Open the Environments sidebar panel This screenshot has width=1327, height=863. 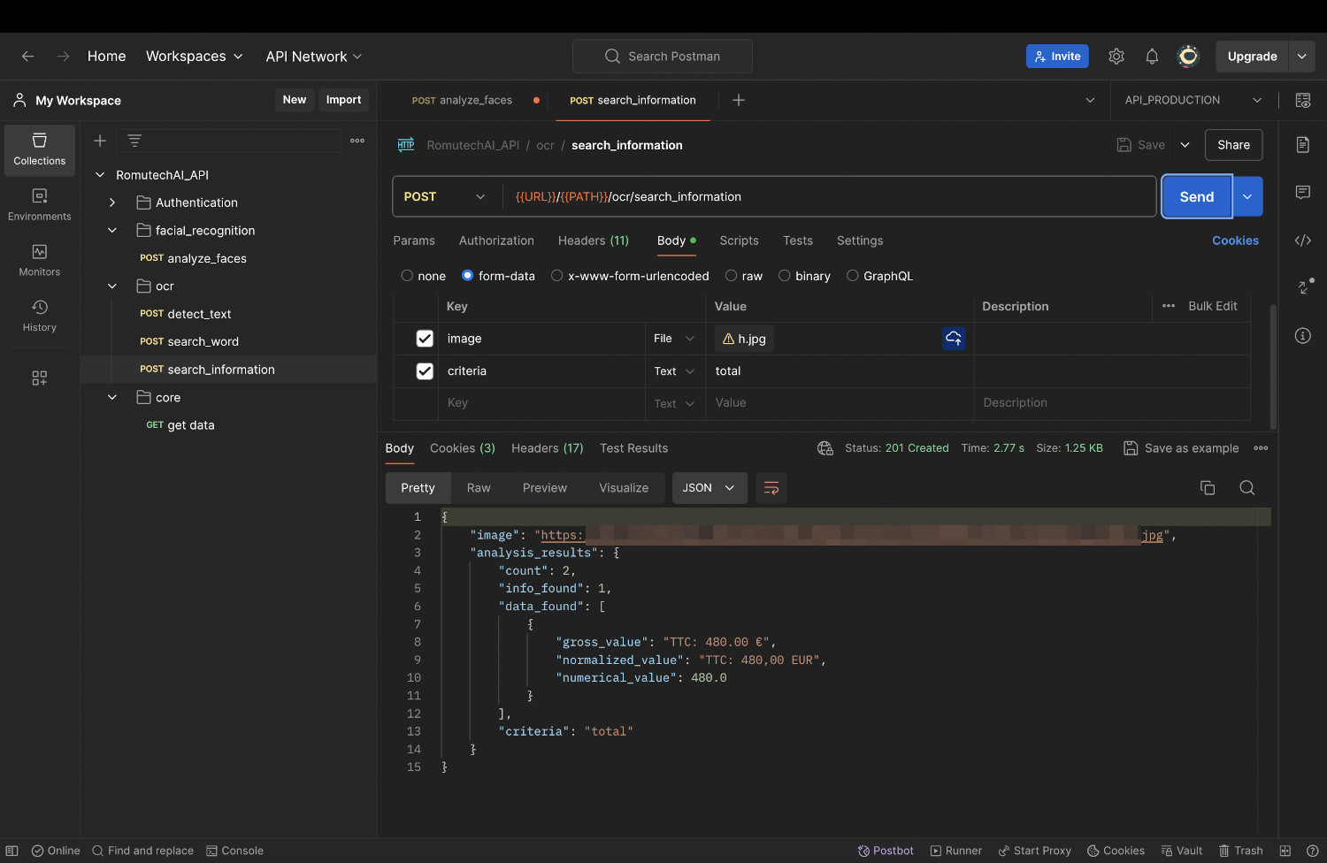point(39,204)
